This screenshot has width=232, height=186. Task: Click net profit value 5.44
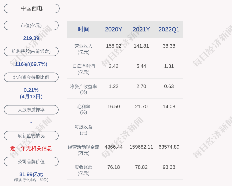(x=141, y=66)
